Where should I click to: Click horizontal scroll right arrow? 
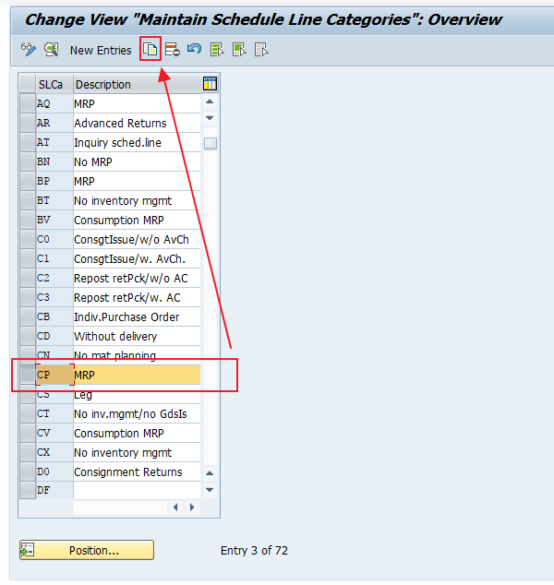192,507
